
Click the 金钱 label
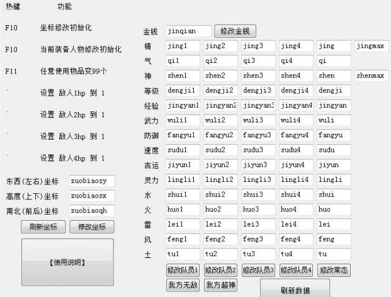coord(150,31)
